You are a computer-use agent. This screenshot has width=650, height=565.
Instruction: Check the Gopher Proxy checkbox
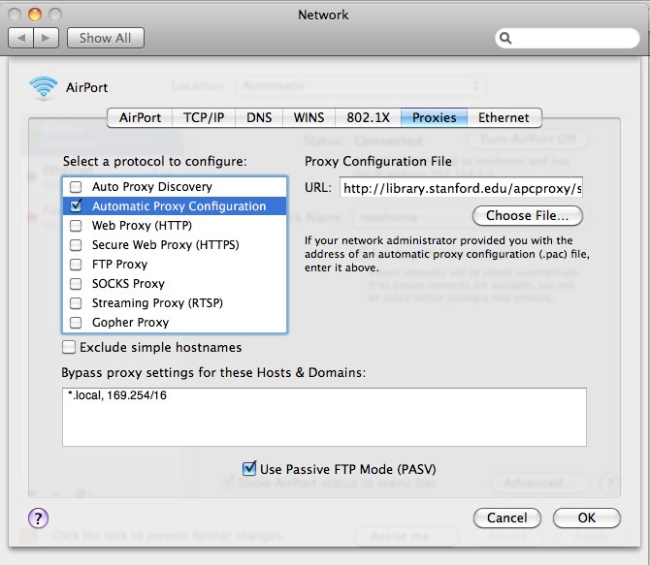[76, 323]
